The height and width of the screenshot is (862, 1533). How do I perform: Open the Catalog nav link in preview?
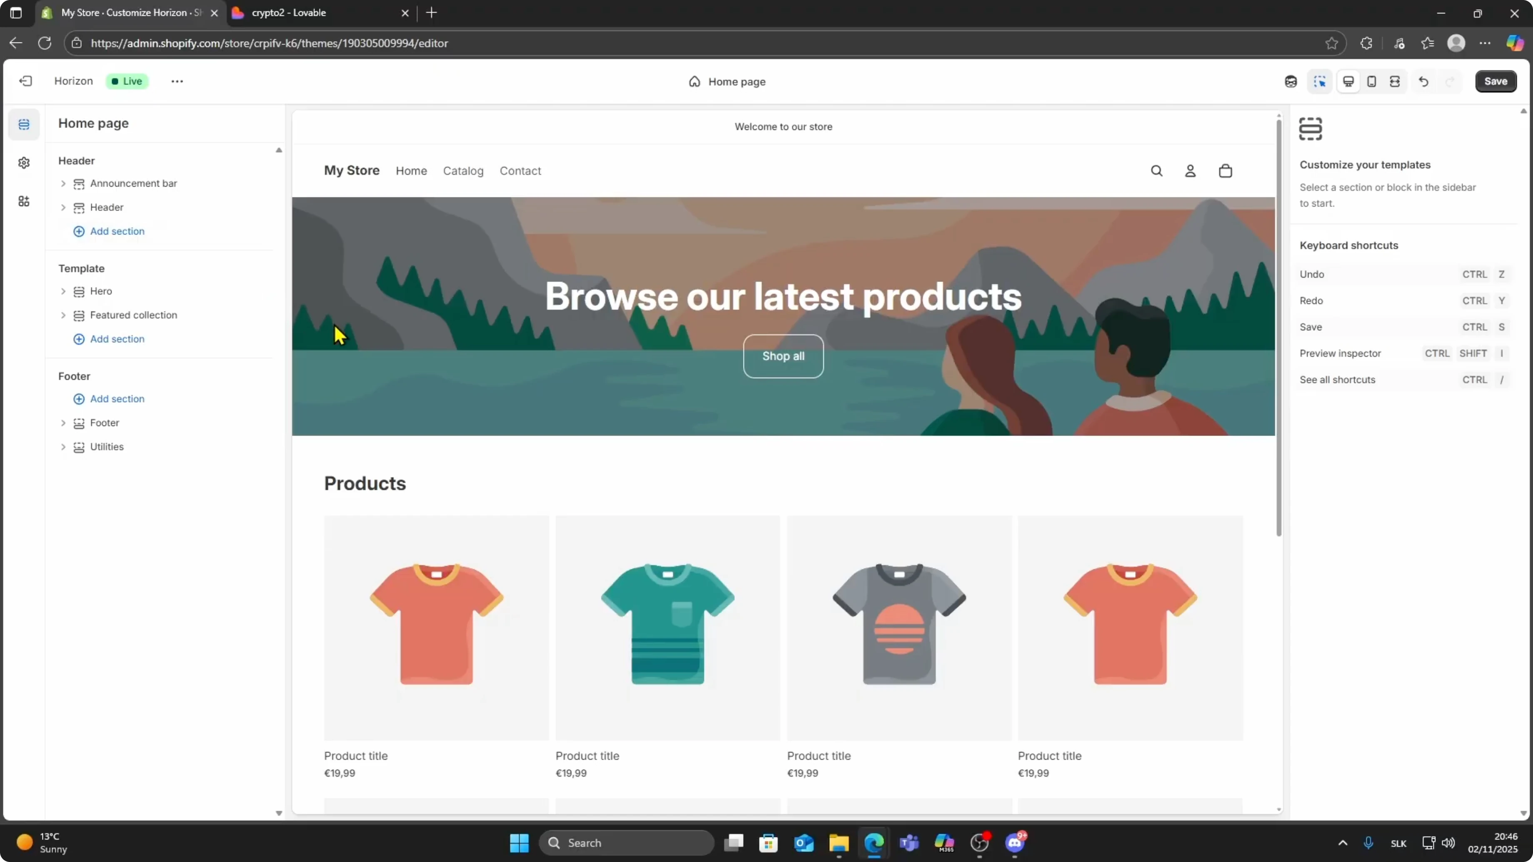pyautogui.click(x=463, y=171)
